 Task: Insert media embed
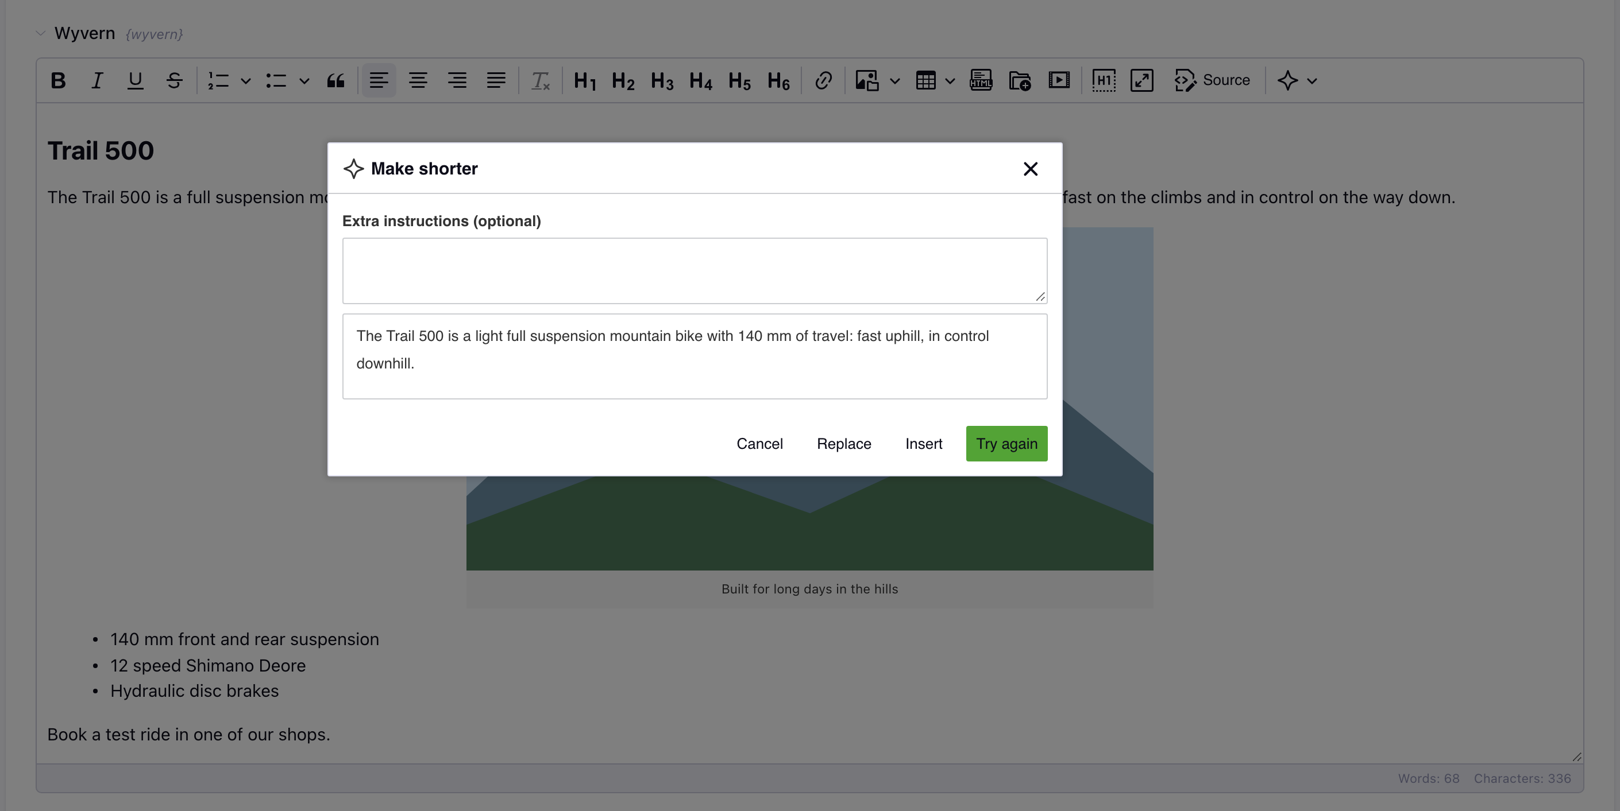tap(1059, 80)
